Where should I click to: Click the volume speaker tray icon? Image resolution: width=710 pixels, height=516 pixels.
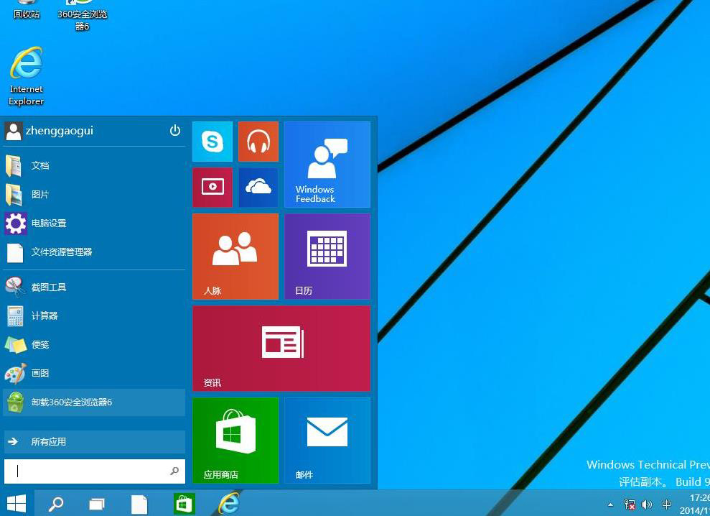tap(647, 505)
